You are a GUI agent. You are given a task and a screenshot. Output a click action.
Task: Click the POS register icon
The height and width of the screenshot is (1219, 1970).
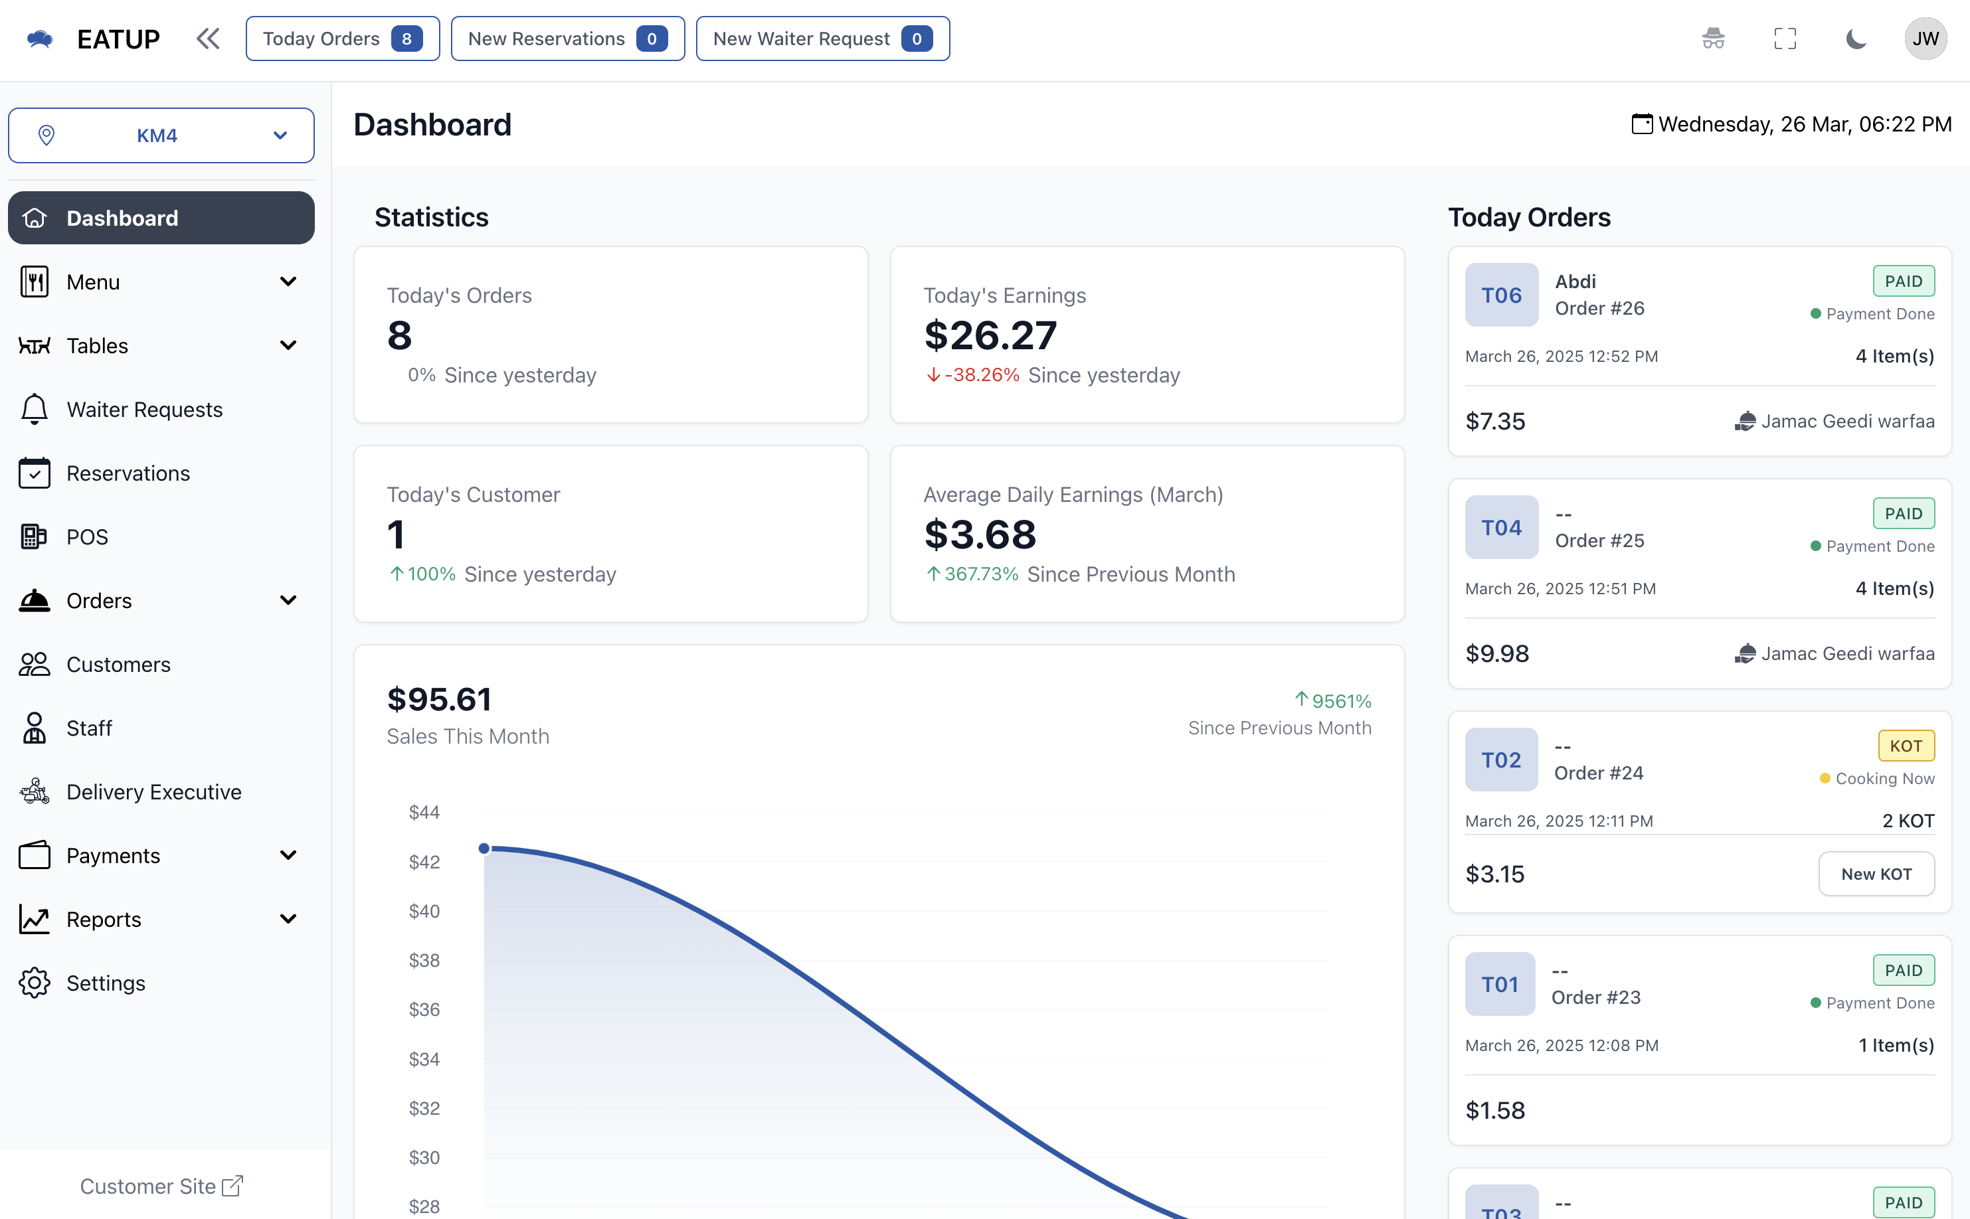[x=35, y=537]
